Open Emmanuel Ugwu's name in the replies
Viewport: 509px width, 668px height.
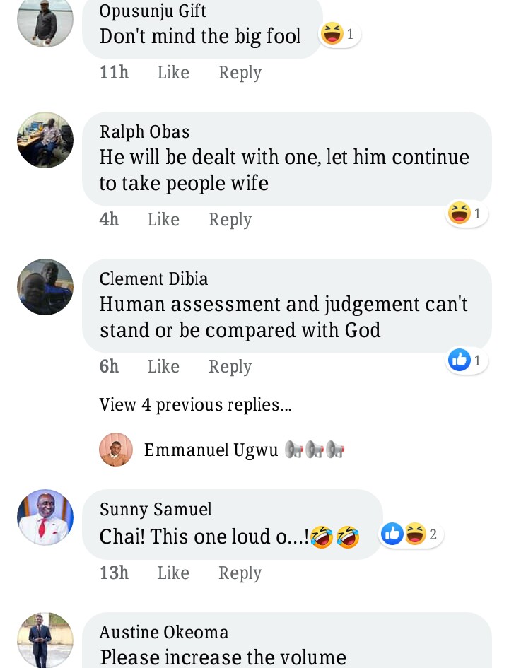coord(211,450)
